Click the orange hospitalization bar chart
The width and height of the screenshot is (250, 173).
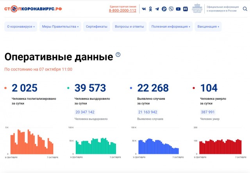point(32,142)
